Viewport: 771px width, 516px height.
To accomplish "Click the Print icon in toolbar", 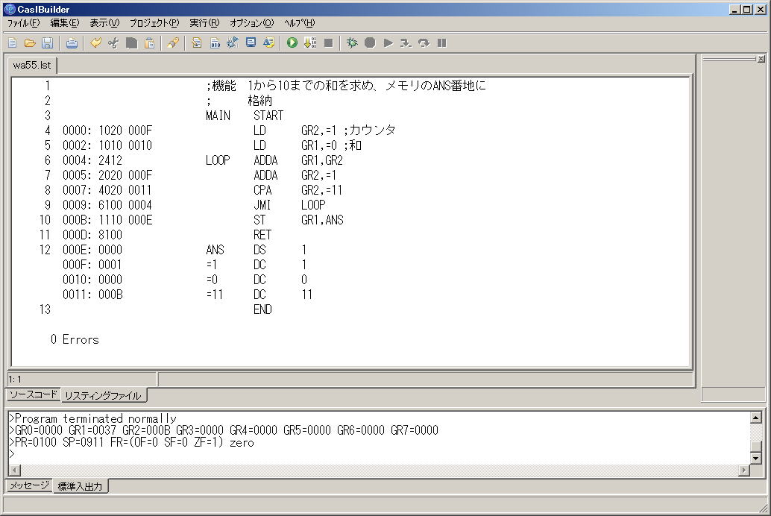I will point(72,43).
